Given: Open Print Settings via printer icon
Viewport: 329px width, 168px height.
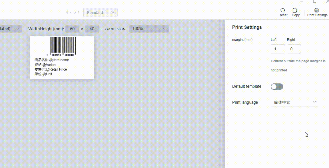Looking at the screenshot, I should pyautogui.click(x=317, y=12).
